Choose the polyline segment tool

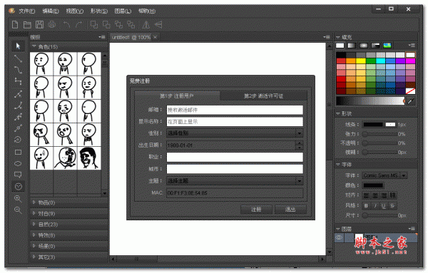[x=18, y=81]
